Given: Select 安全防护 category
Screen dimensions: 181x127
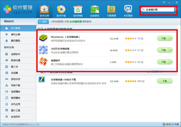Looking at the screenshot, I should pos(18,117).
